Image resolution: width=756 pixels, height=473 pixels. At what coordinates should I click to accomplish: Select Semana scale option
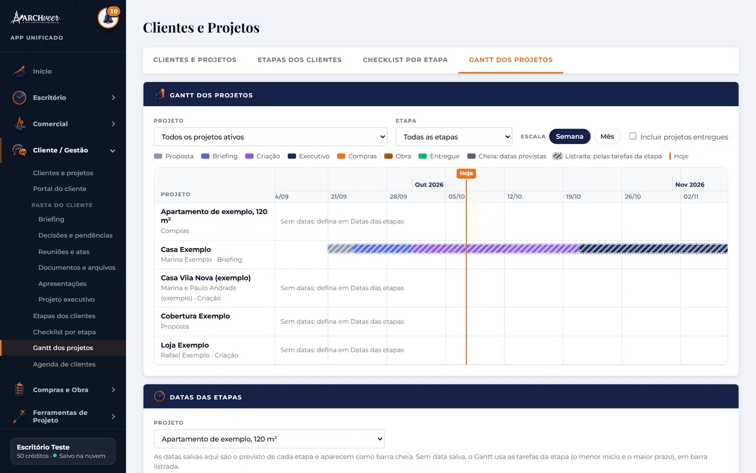pyautogui.click(x=570, y=137)
